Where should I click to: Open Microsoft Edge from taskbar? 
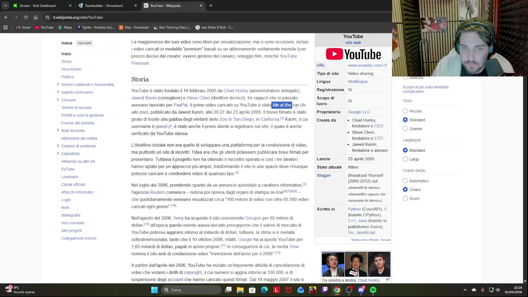tap(264, 290)
